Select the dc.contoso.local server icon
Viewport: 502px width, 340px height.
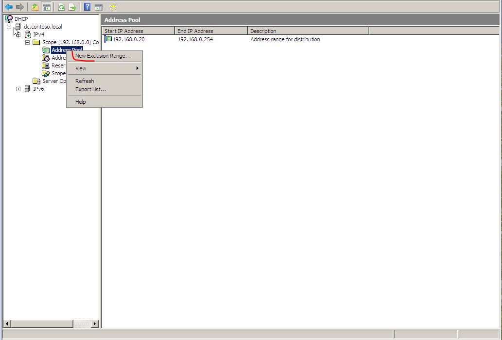click(x=18, y=27)
